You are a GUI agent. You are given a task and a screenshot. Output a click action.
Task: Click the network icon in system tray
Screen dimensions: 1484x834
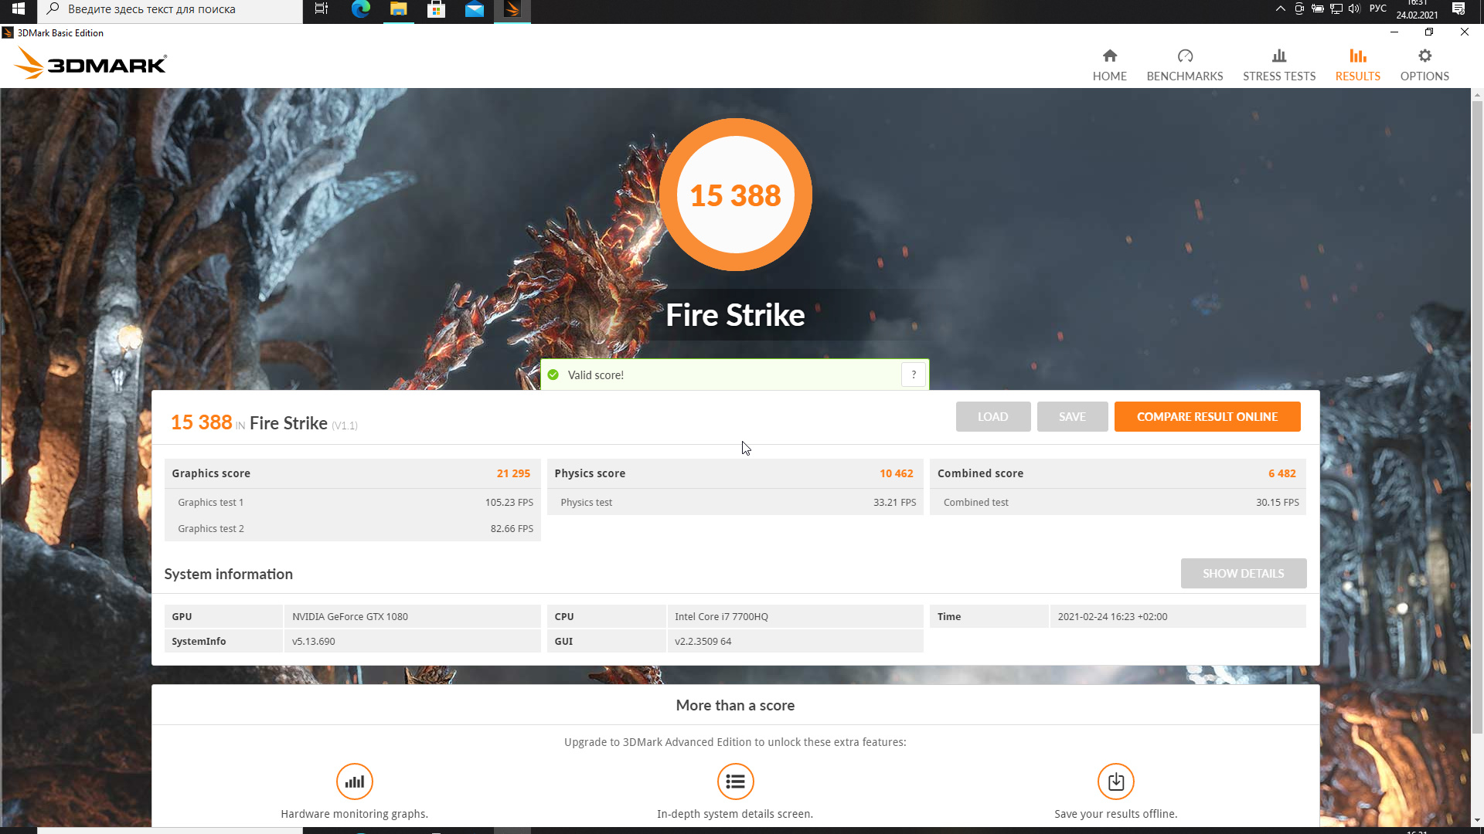point(1336,8)
